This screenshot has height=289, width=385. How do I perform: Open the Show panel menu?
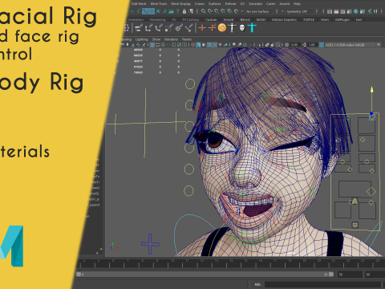[x=156, y=39]
